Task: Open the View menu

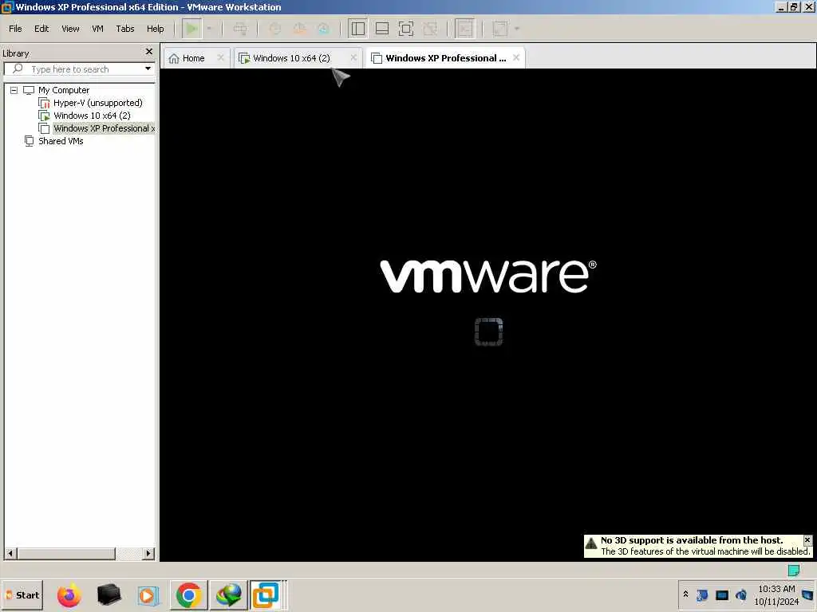Action: coord(70,29)
